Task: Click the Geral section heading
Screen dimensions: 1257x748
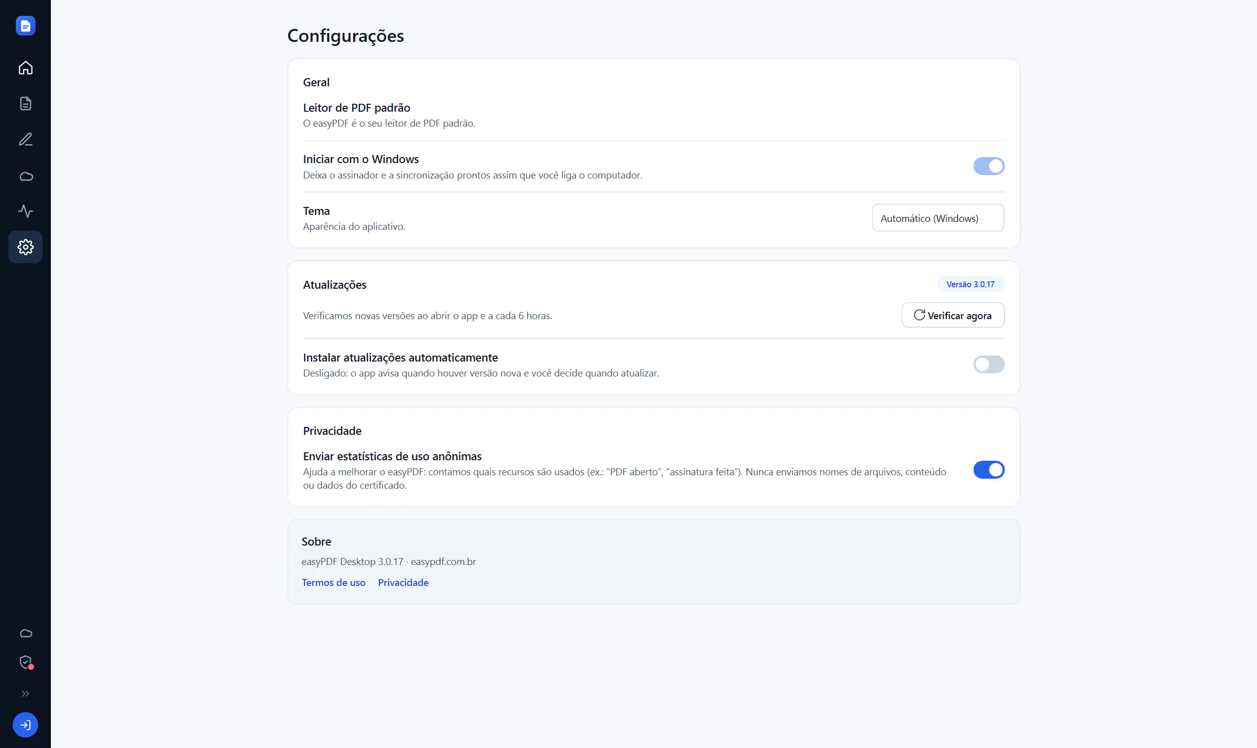Action: click(316, 82)
